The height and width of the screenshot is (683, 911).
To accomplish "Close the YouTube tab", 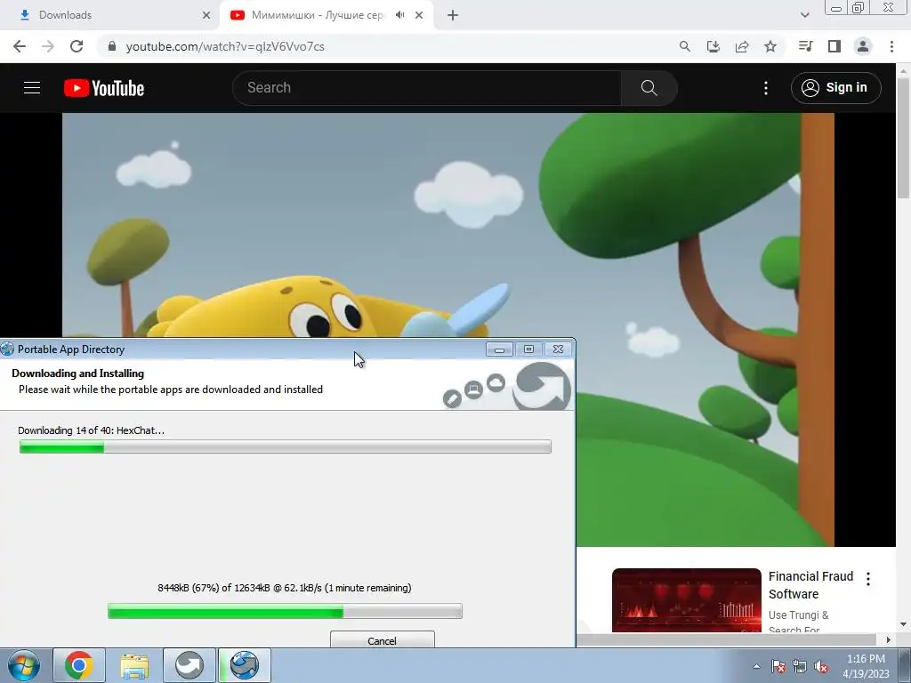I will (x=419, y=15).
